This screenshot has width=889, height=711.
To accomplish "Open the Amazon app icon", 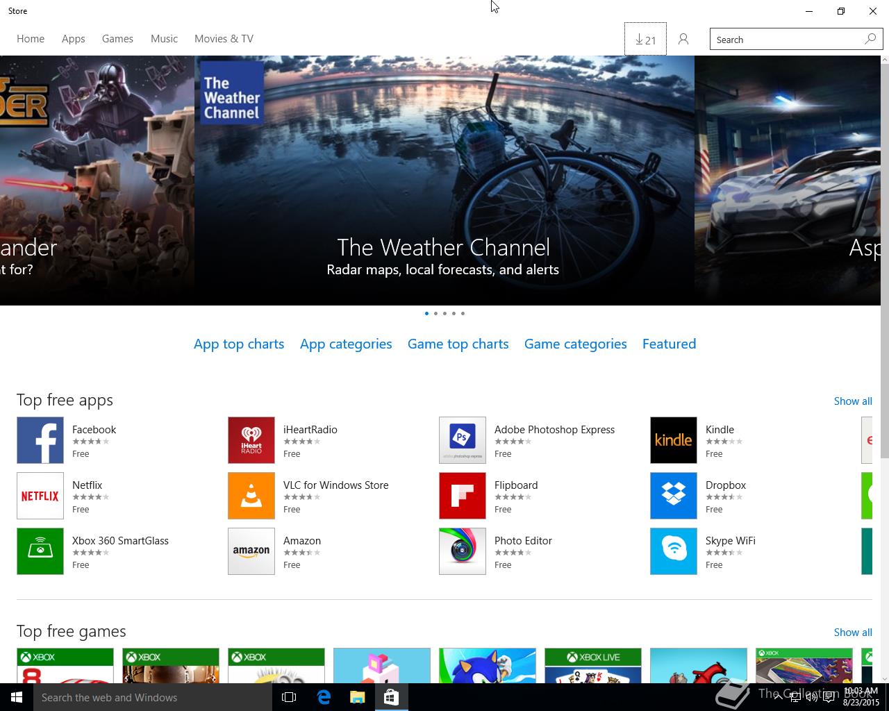I will pos(251,551).
